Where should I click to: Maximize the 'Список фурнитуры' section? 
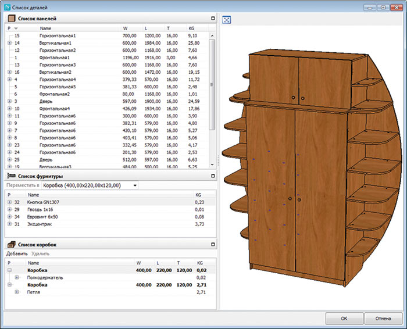[x=212, y=176]
